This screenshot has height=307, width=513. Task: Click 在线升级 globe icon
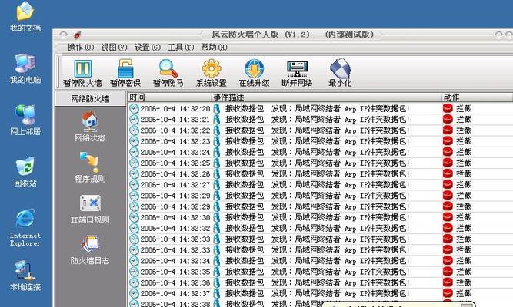(255, 68)
